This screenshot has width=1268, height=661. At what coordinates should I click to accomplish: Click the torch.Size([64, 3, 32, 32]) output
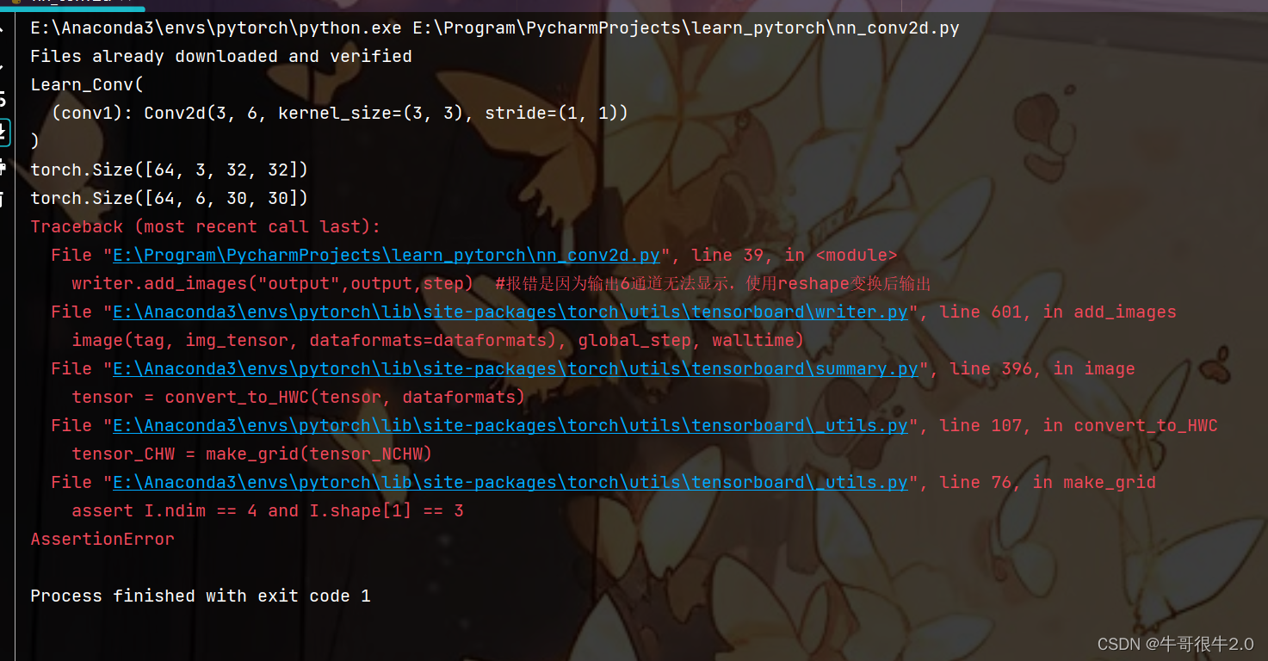coord(169,170)
